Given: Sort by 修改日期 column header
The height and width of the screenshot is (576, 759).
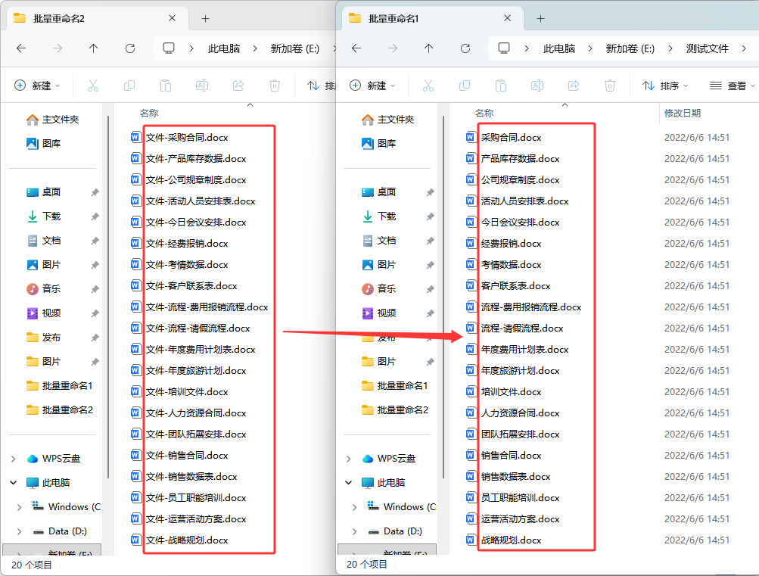Looking at the screenshot, I should [683, 114].
